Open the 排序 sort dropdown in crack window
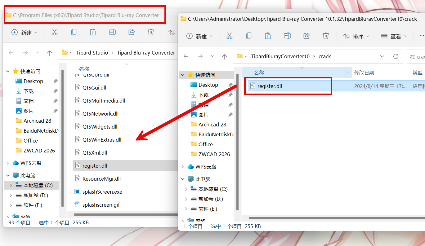The height and width of the screenshot is (246, 425). point(356,36)
